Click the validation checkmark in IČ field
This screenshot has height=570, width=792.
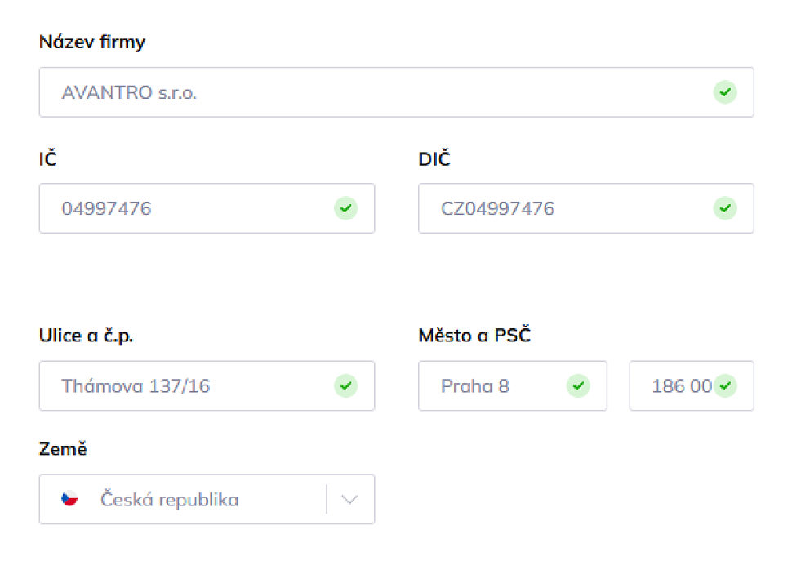[x=346, y=208]
